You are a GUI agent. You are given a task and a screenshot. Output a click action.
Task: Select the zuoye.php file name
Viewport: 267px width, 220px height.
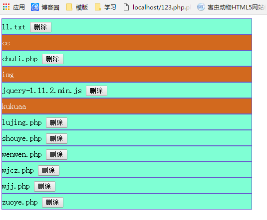pos(20,203)
